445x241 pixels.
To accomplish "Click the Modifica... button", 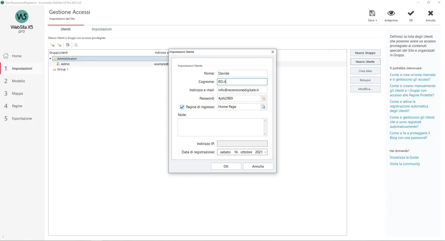I will tap(365, 89).
